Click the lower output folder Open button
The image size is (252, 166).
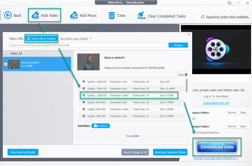(243, 126)
